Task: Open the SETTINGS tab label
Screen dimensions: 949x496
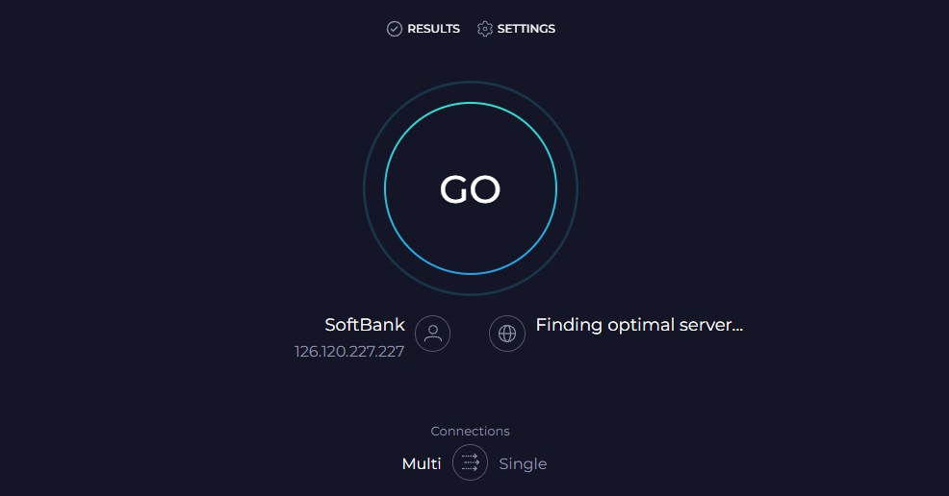Action: click(x=526, y=29)
